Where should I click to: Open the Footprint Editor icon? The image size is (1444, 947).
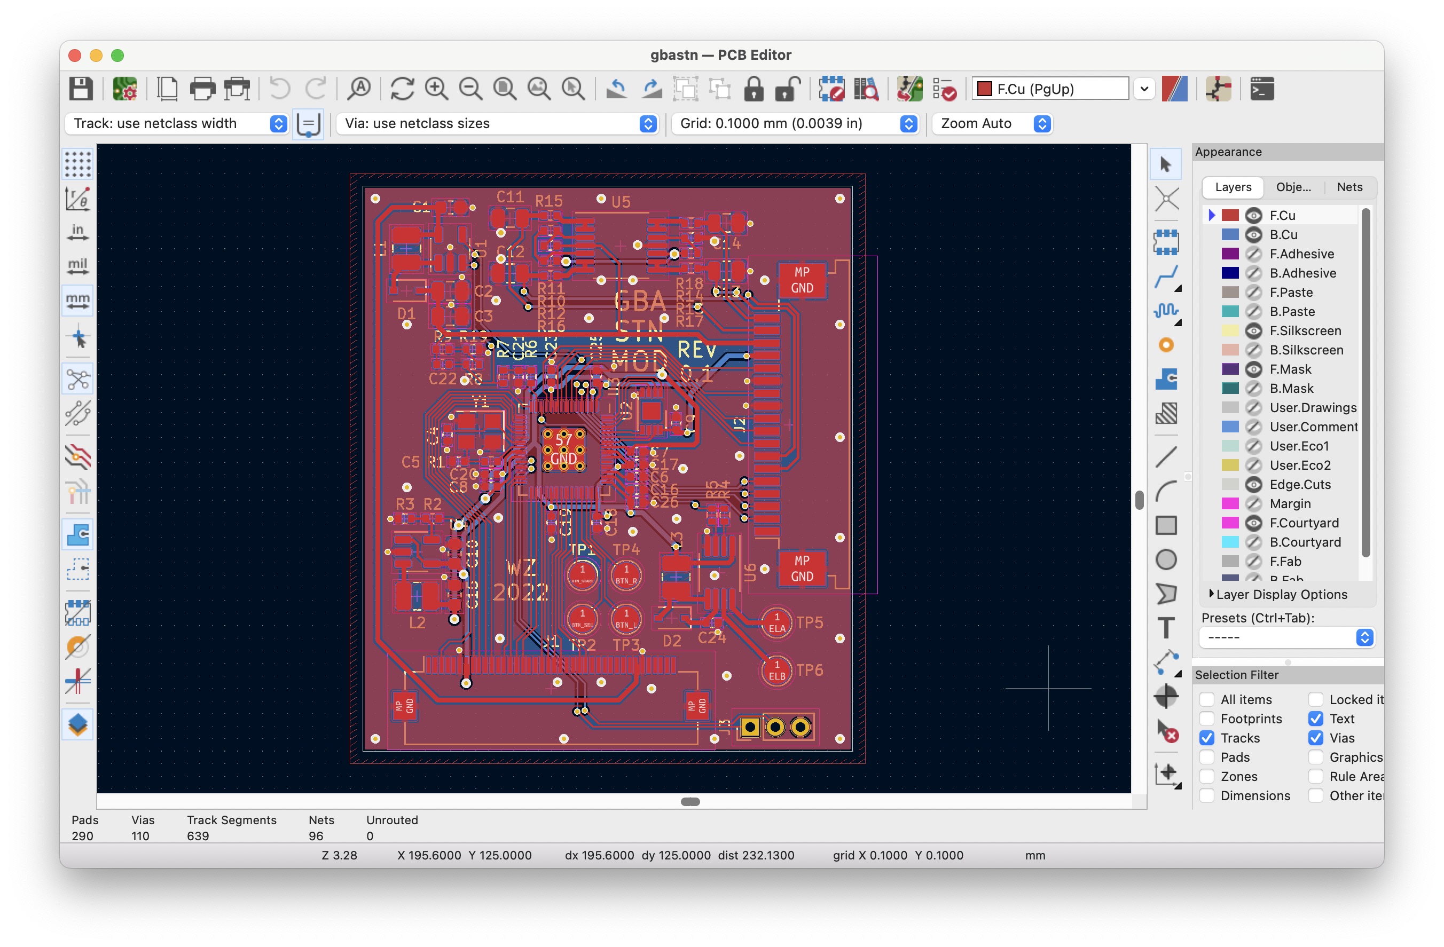pyautogui.click(x=831, y=89)
